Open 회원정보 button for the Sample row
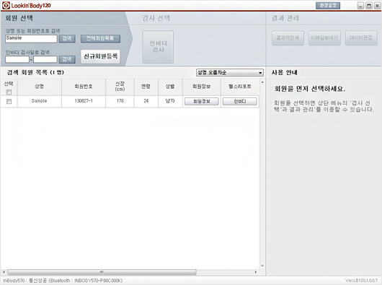 pos(202,102)
